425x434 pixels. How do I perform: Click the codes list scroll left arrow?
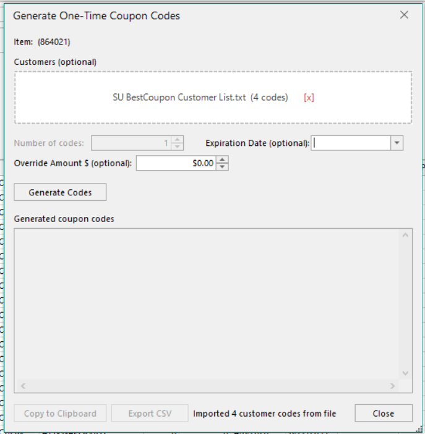pyautogui.click(x=23, y=386)
